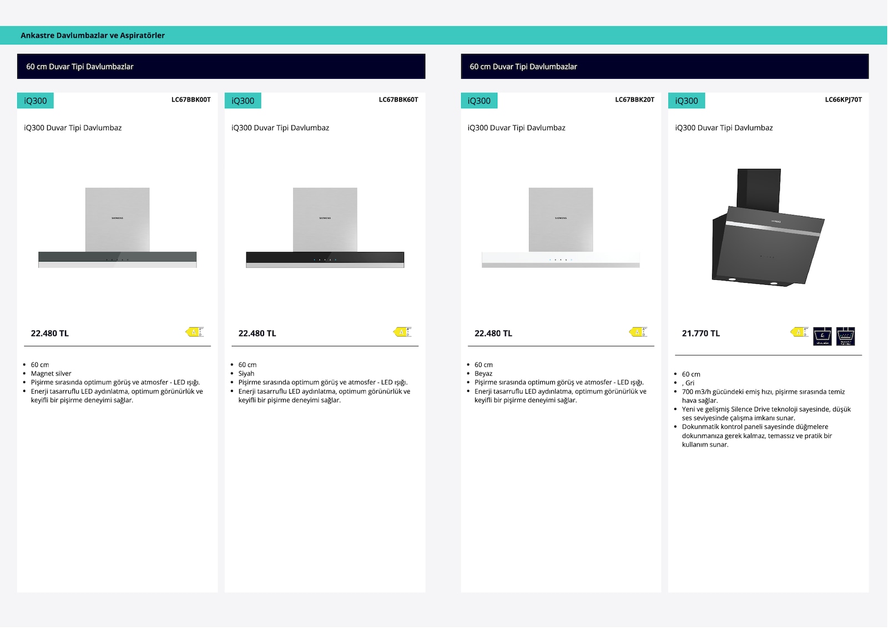Select the iQ300 badge on LC66KPJ70T card
This screenshot has height=628, width=888.
pyautogui.click(x=687, y=101)
